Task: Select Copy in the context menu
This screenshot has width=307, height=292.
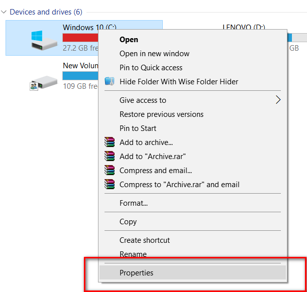Action: click(x=192, y=222)
